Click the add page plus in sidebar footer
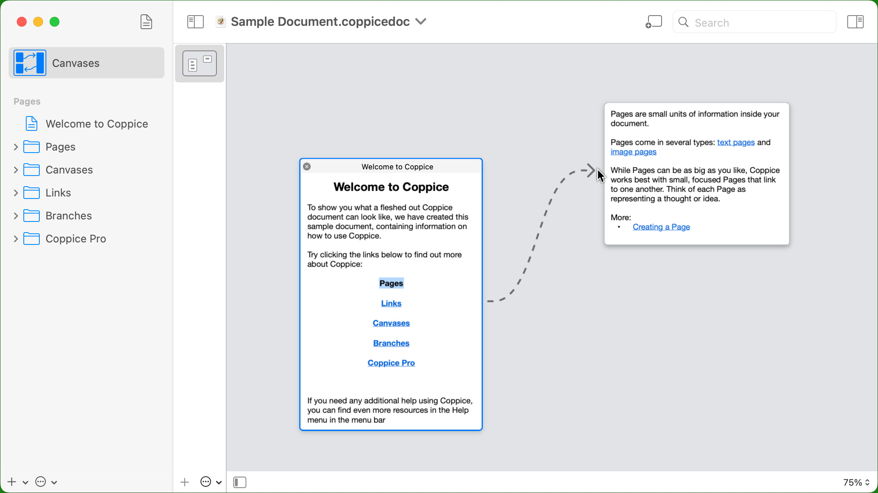This screenshot has height=493, width=878. 12,482
